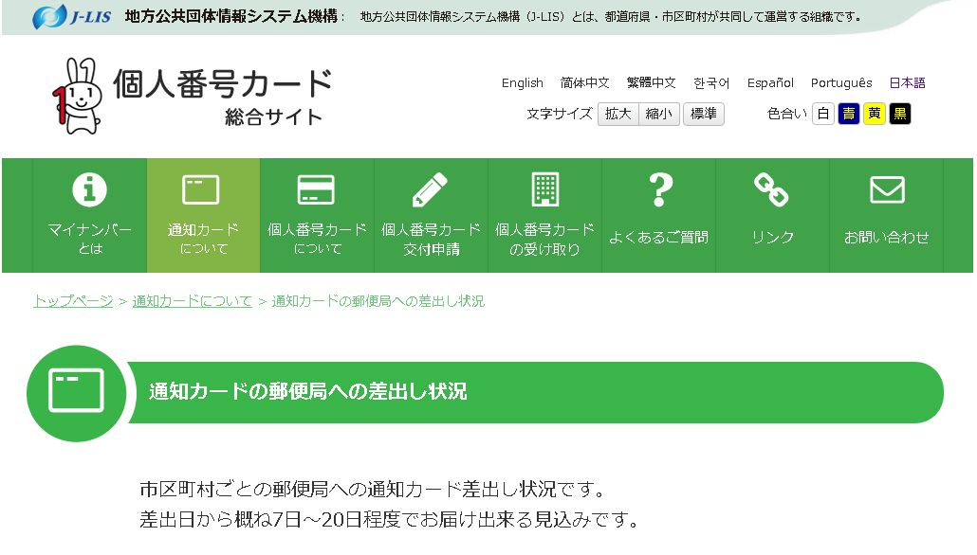Go to トップページ breadcrumb link
The width and height of the screenshot is (977, 555).
[73, 301]
